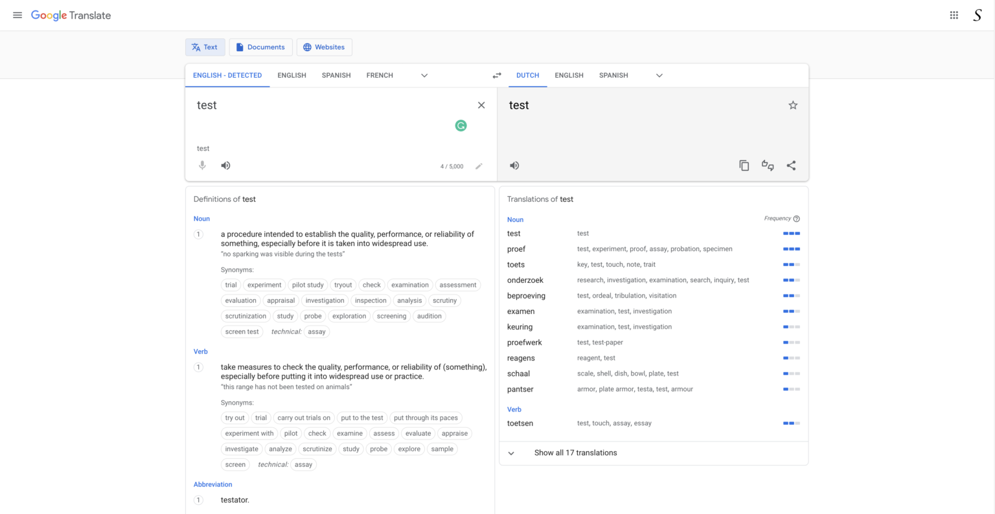The height and width of the screenshot is (514, 995).
Task: Swap the source and target languages
Action: pyautogui.click(x=497, y=75)
